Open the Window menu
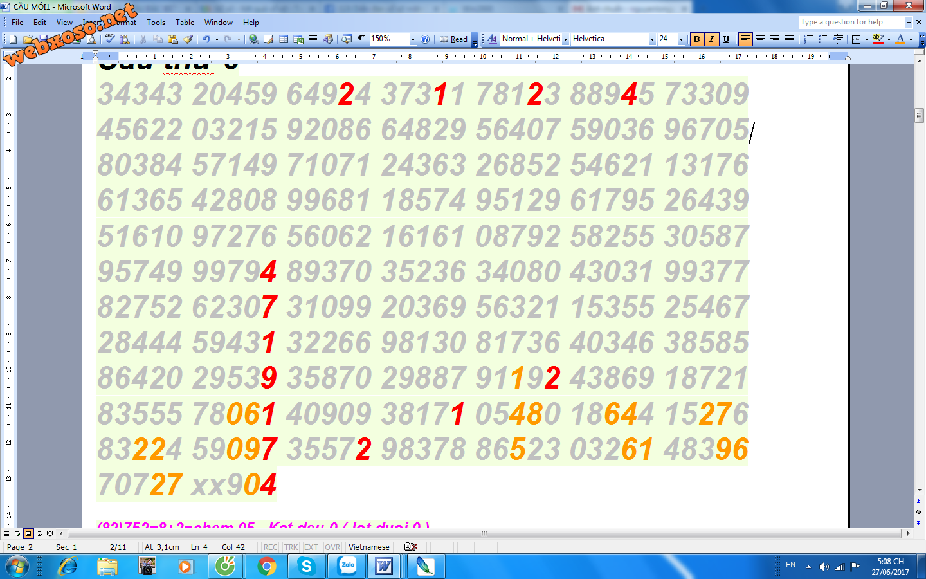926x579 pixels. pos(219,23)
